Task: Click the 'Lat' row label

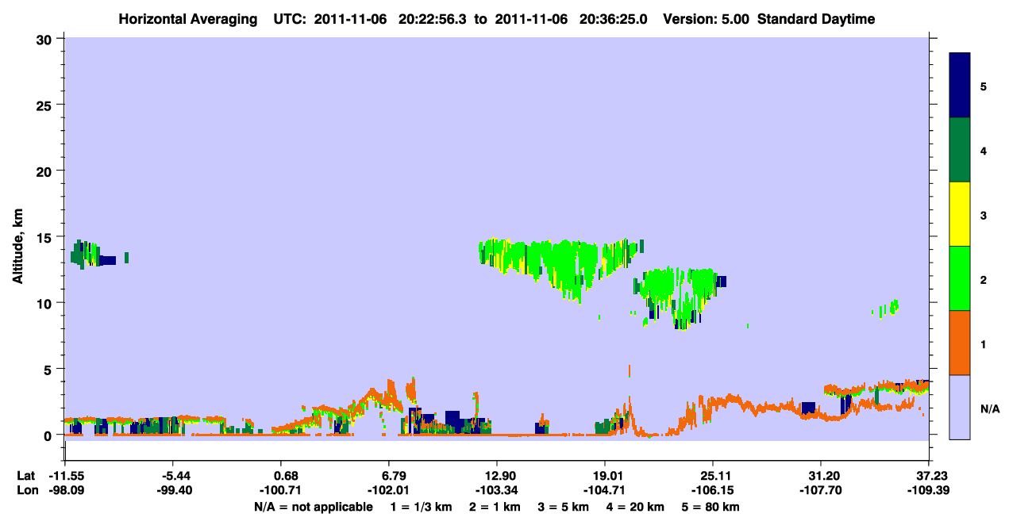Action: click(x=25, y=476)
